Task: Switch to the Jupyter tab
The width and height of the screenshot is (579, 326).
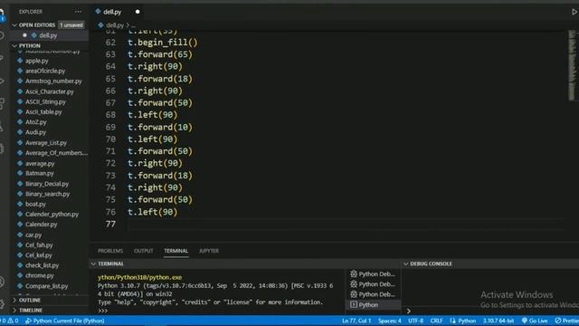Action: coord(209,251)
